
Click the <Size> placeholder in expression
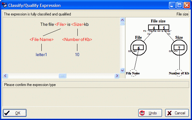(x=77, y=25)
